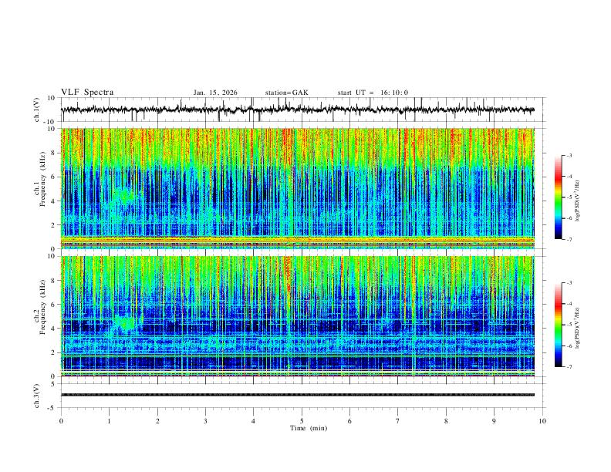Click the "-7" tick on ch.1 colorbar

click(x=569, y=240)
